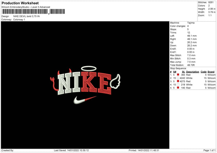
Task: Click the Up value "26.2 mm"
Action: pyautogui.click(x=192, y=42)
